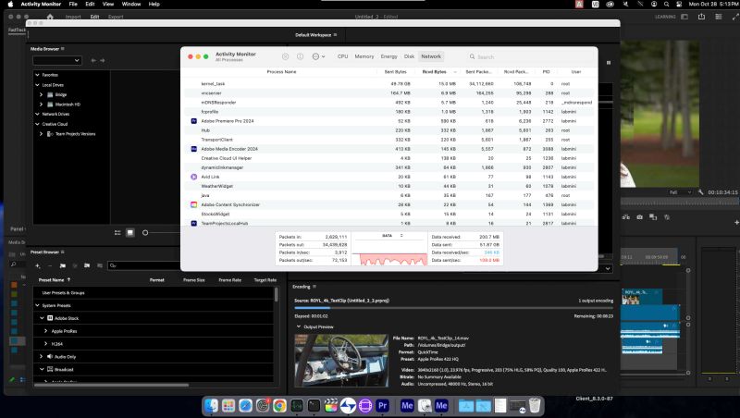Screen dimensions: 740x418
Task: Switch Media Browser to list view
Action: click(x=117, y=233)
